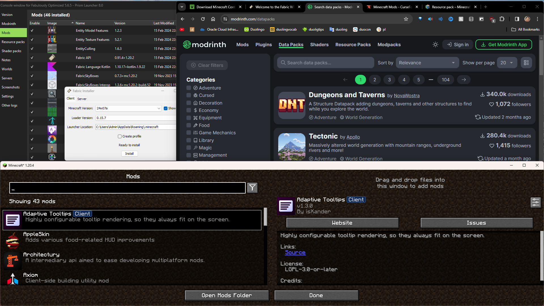Click the Sign in button on Modrinth
Screen dimensions: 544x306
(x=458, y=44)
